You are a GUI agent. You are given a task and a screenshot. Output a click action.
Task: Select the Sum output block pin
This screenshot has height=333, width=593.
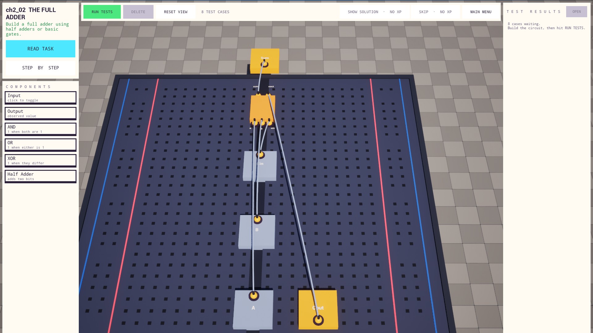(x=264, y=64)
